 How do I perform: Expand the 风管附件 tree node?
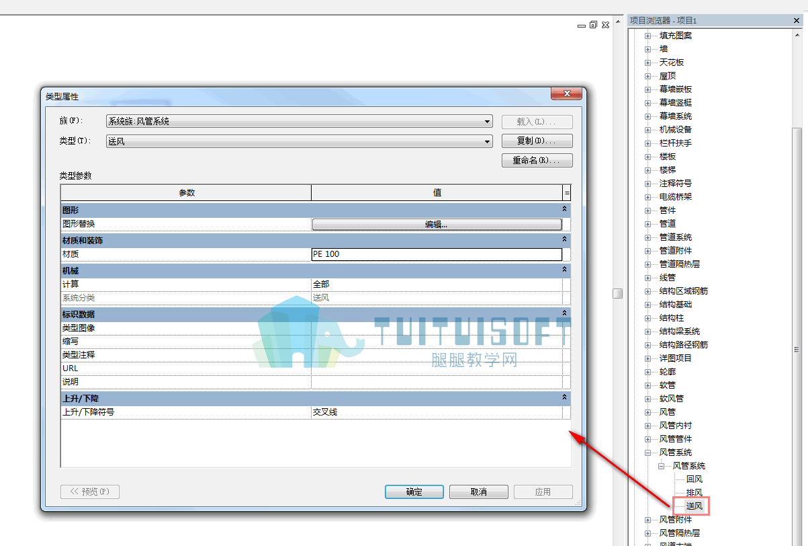[x=647, y=520]
